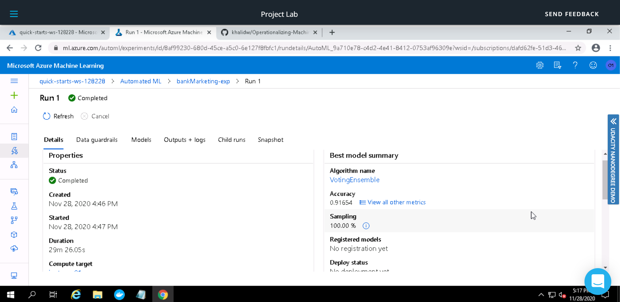Open Compute sidebar icon
This screenshot has height=302, width=620.
(14, 276)
